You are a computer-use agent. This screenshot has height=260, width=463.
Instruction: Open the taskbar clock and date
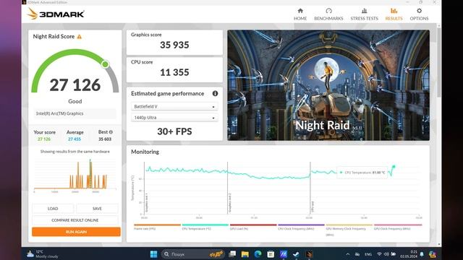click(409, 254)
